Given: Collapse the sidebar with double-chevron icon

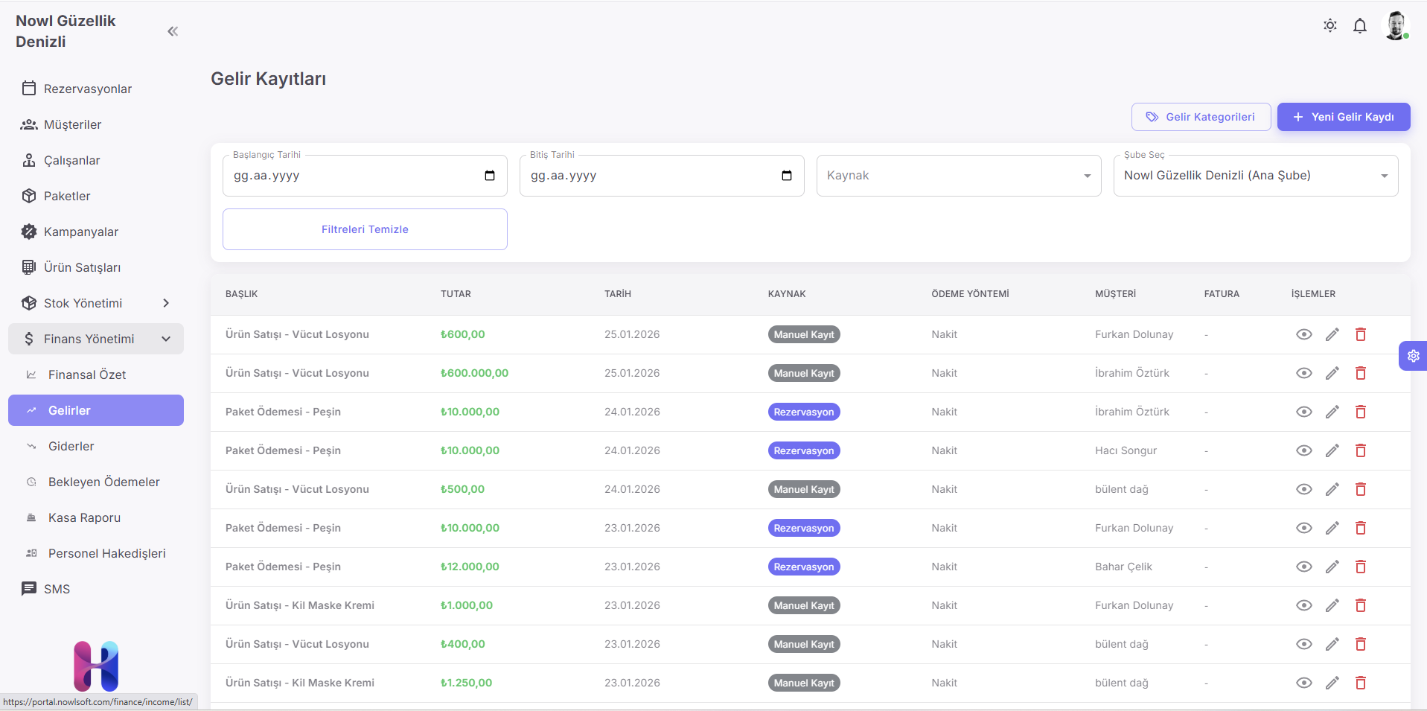Looking at the screenshot, I should coord(173,31).
